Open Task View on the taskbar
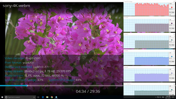 pos(38,97)
